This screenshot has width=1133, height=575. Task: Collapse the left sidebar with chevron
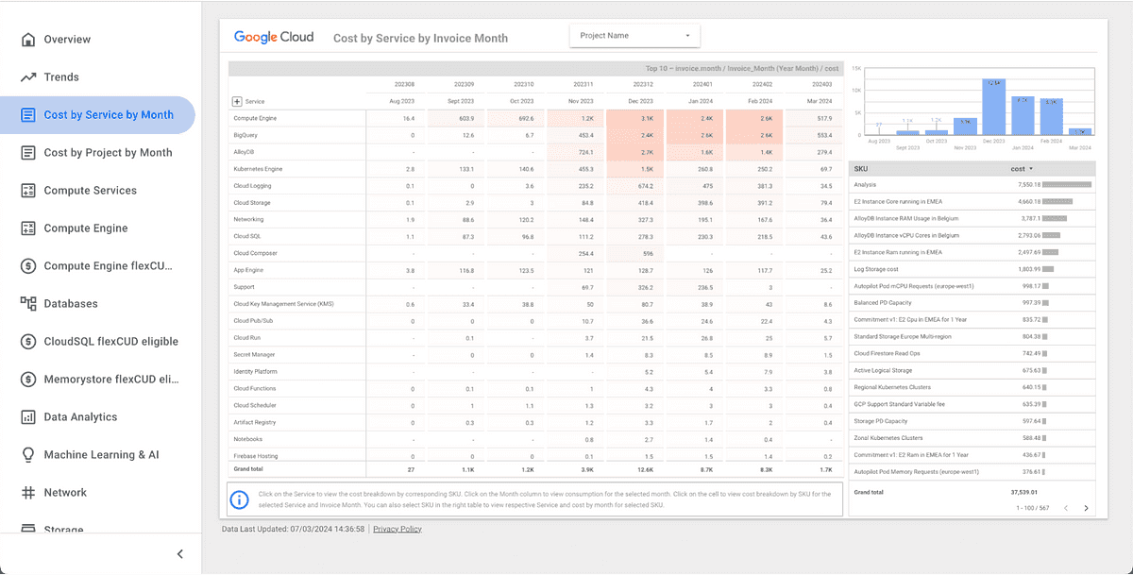[180, 554]
